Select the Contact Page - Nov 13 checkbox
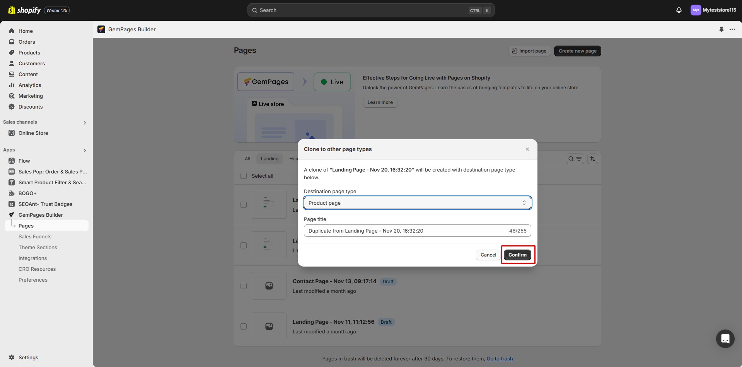 click(244, 286)
